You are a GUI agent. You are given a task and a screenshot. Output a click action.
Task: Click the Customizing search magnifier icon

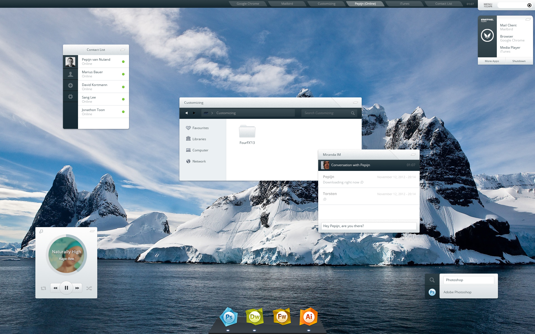point(353,113)
